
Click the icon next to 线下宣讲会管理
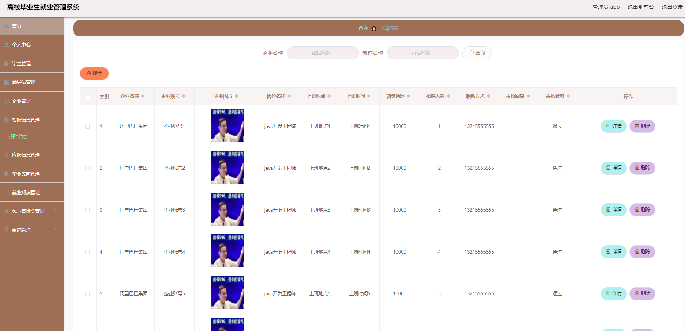tap(7, 211)
